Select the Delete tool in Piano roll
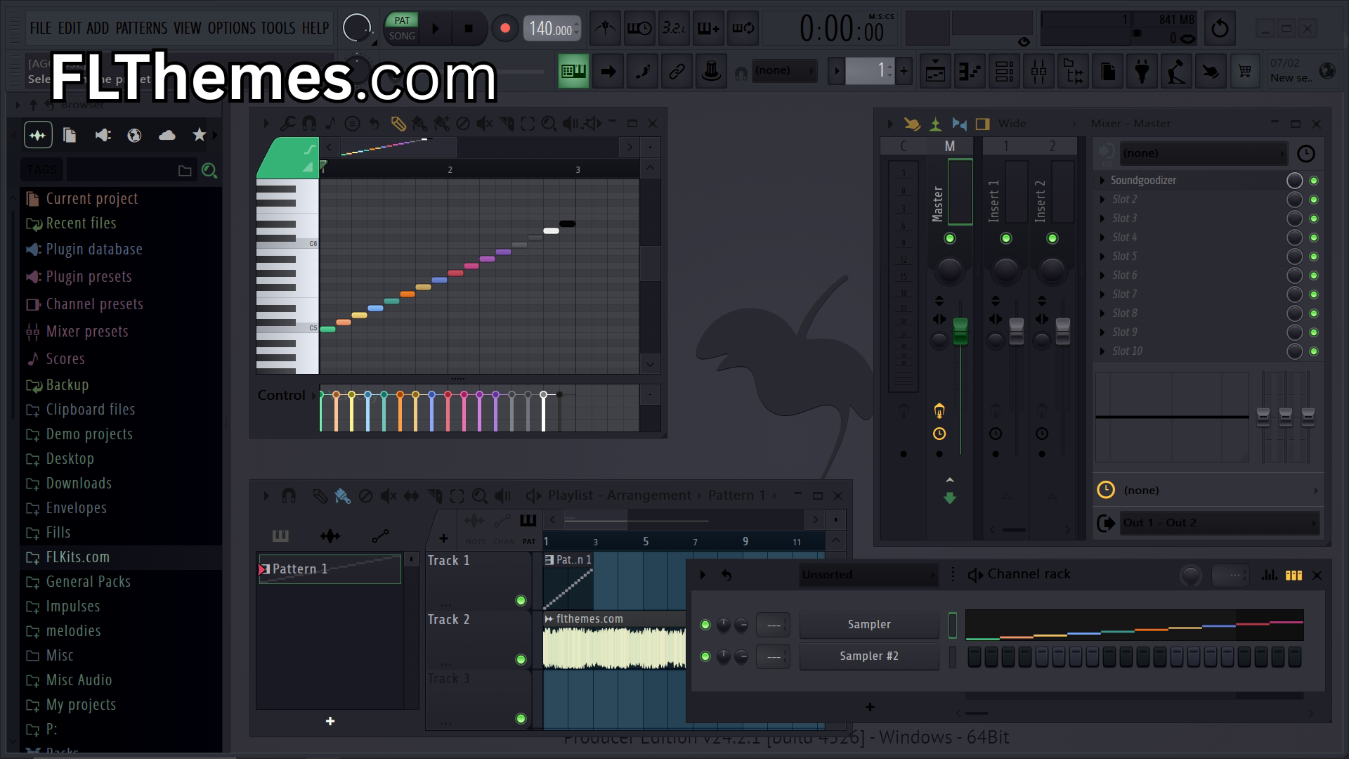 tap(463, 124)
